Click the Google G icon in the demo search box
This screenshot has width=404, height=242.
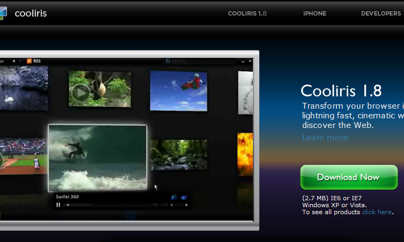click(x=168, y=61)
